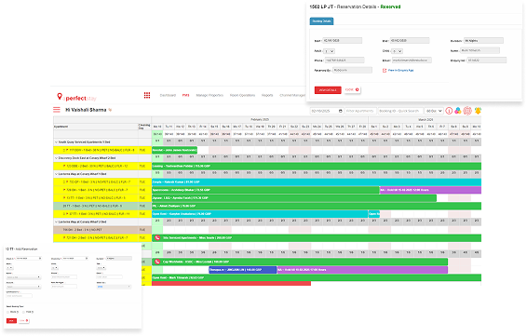Select first radio option under Select Booking Type
This screenshot has height=336, width=527.
point(8,312)
